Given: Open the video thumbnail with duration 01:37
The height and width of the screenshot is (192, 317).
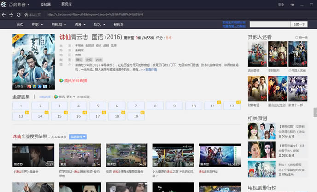Looking at the screenshot, I should [33, 155].
